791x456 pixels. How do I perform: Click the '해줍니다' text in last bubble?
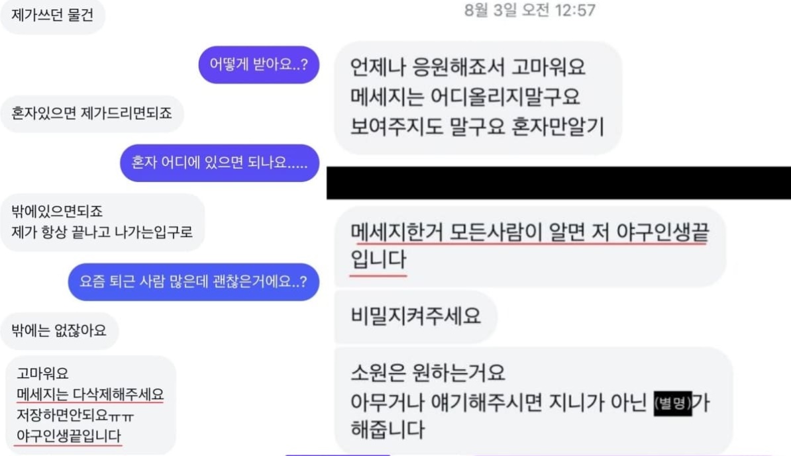click(388, 430)
